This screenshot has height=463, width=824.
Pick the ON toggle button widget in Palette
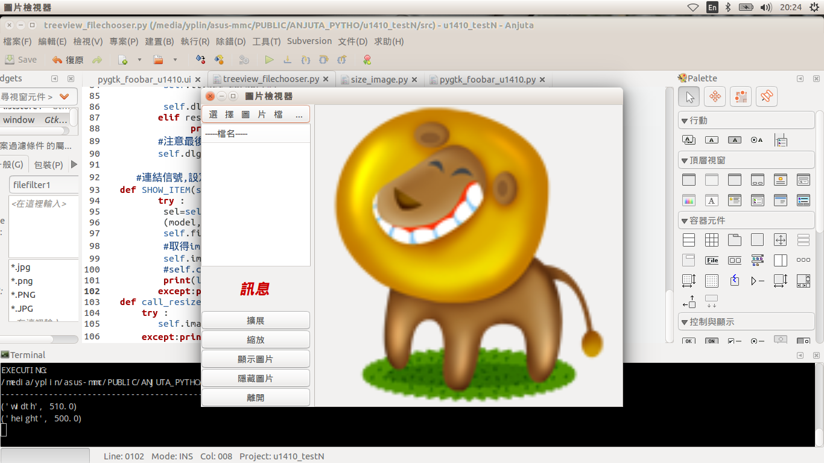click(712, 341)
